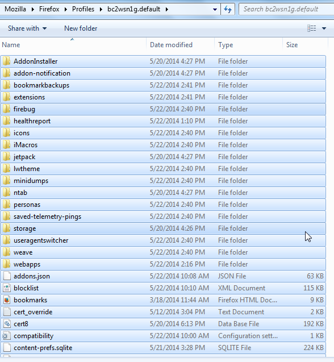Screen dimensions: 334x362
Task: Click the compatibility configuration file icon
Action: 7,336
